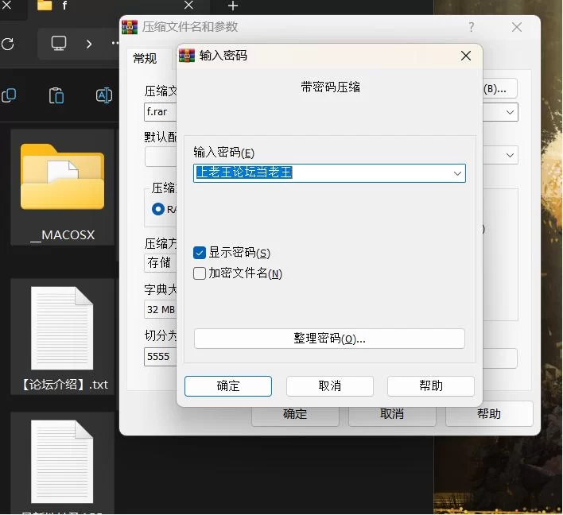Open a new File Explorer tab

(x=233, y=6)
